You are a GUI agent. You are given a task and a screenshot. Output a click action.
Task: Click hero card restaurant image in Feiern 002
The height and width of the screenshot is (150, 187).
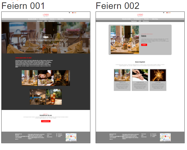125,40
